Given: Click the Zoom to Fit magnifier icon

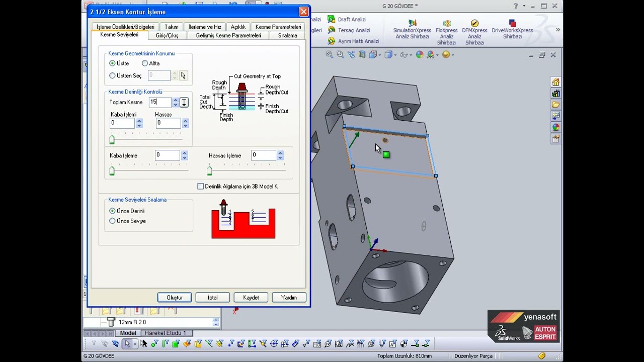Looking at the screenshot, I should 330,55.
